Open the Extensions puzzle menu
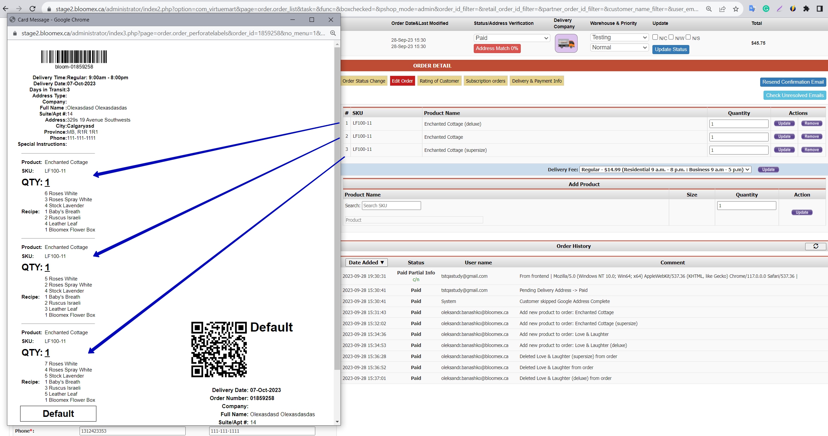828x436 pixels. [806, 9]
